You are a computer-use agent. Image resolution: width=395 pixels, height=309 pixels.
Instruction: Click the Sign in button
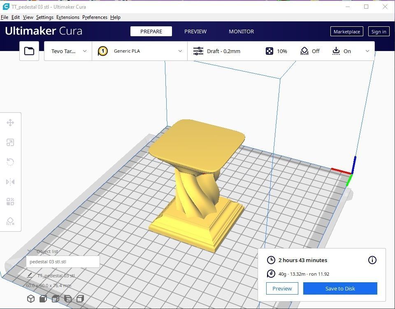pos(379,32)
